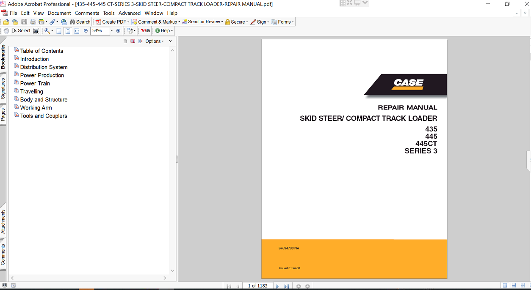Open the zoom percentage dropdown arrow
The width and height of the screenshot is (531, 290).
[x=112, y=31]
